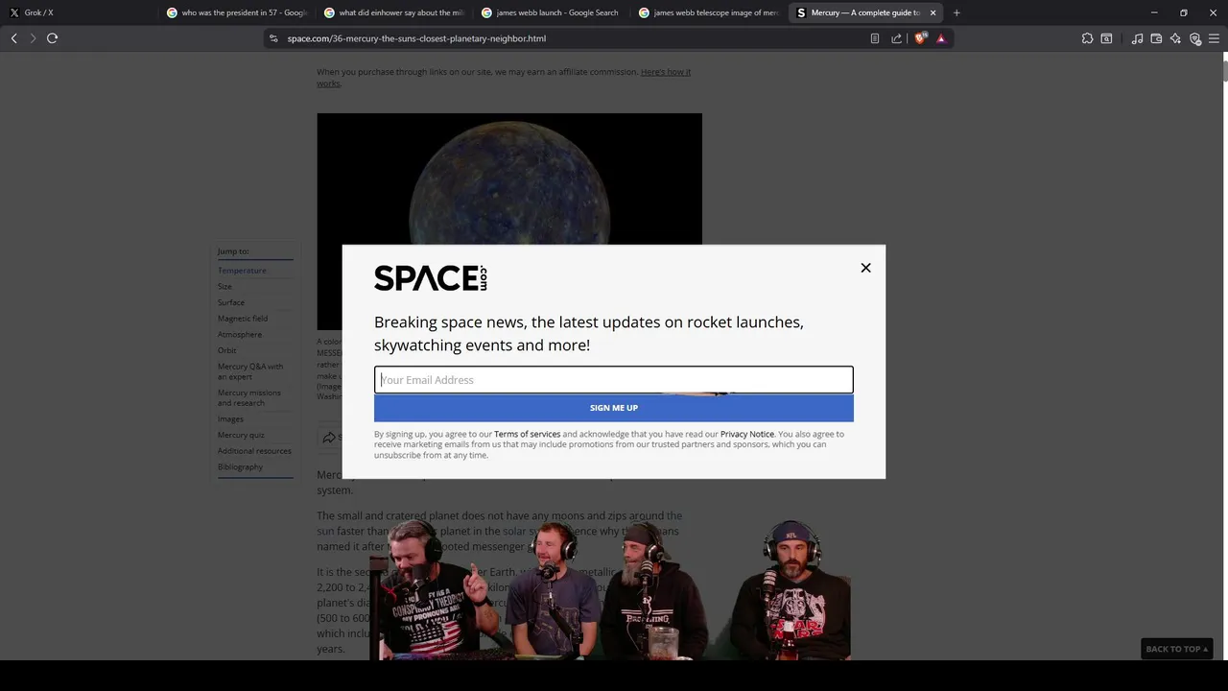The height and width of the screenshot is (691, 1228).
Task: Open the Terms of services link
Action: click(x=527, y=434)
